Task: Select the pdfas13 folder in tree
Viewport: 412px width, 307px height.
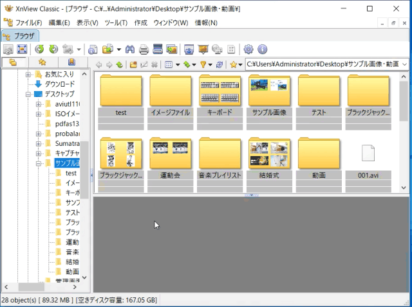Action: point(67,124)
